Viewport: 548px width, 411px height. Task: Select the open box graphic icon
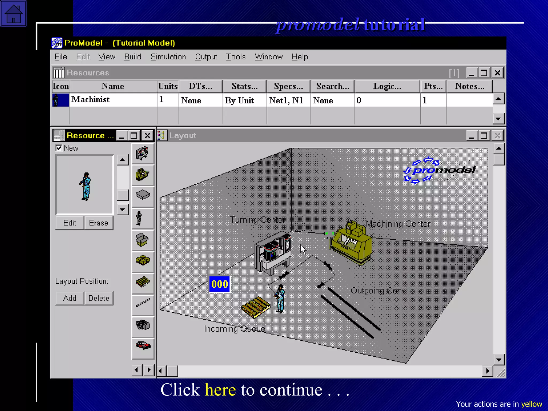(143, 240)
